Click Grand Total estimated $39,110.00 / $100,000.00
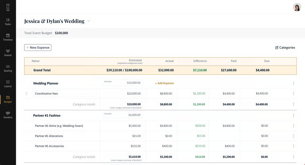Viewport: 305px width, 165px height. pyautogui.click(x=124, y=70)
